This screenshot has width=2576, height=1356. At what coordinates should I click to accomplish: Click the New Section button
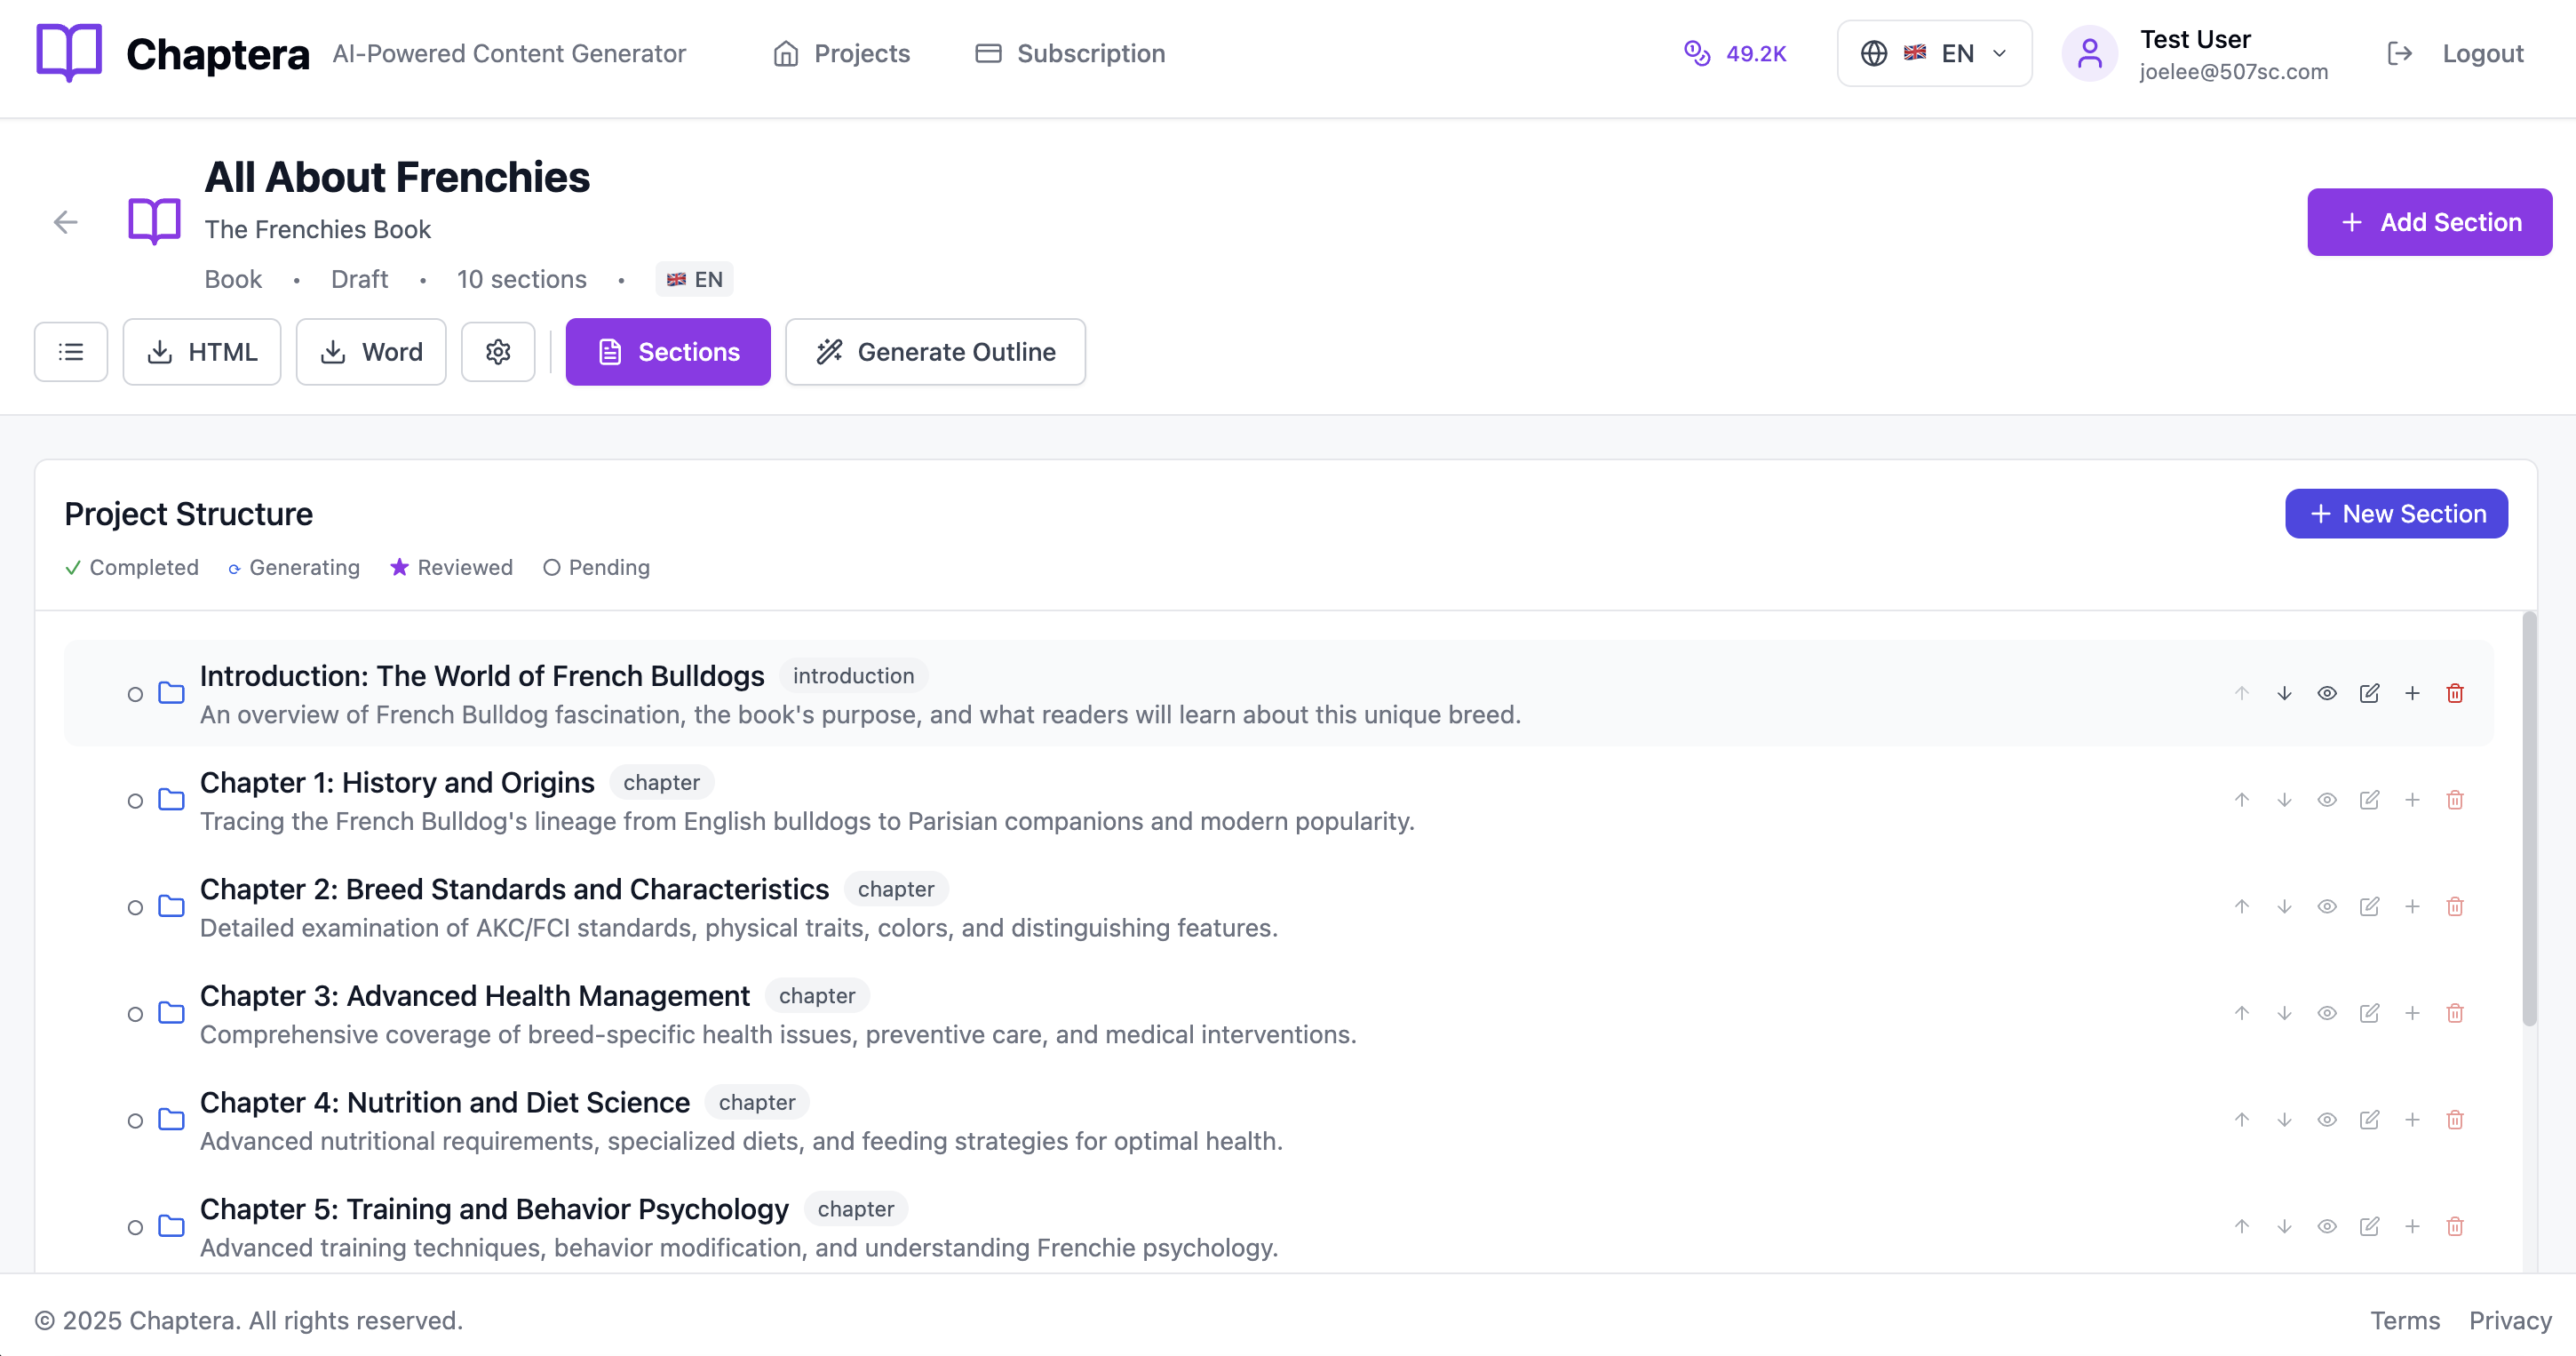coord(2396,514)
